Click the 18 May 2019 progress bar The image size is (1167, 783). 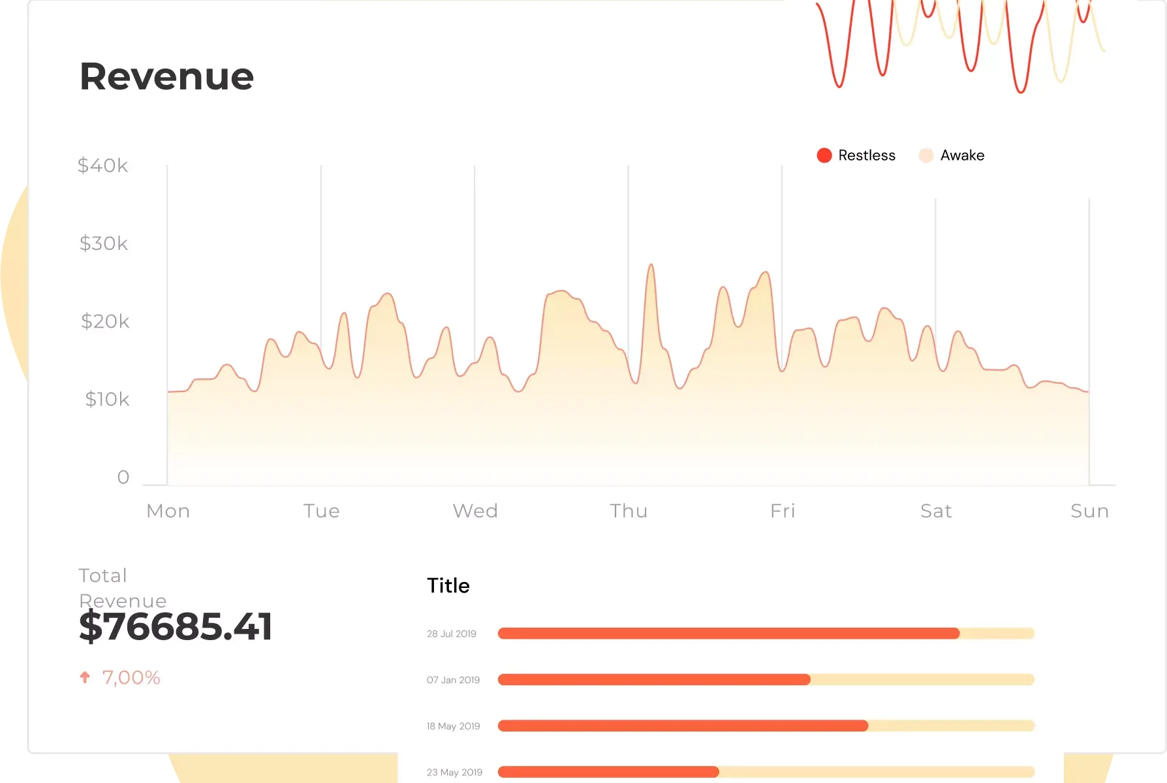tap(766, 726)
